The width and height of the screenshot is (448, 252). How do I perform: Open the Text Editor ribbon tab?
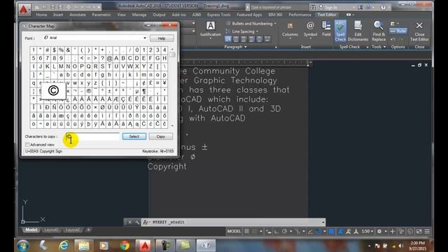tap(327, 15)
